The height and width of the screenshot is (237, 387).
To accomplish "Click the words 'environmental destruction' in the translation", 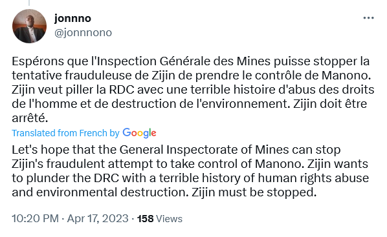I will 111,192.
